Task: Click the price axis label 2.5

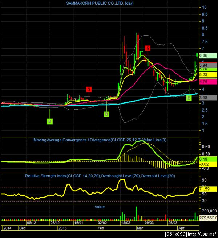Action: pos(205,110)
